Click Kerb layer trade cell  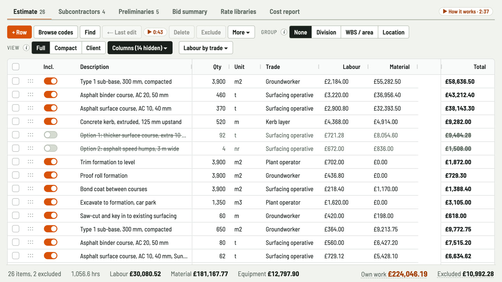tap(278, 122)
